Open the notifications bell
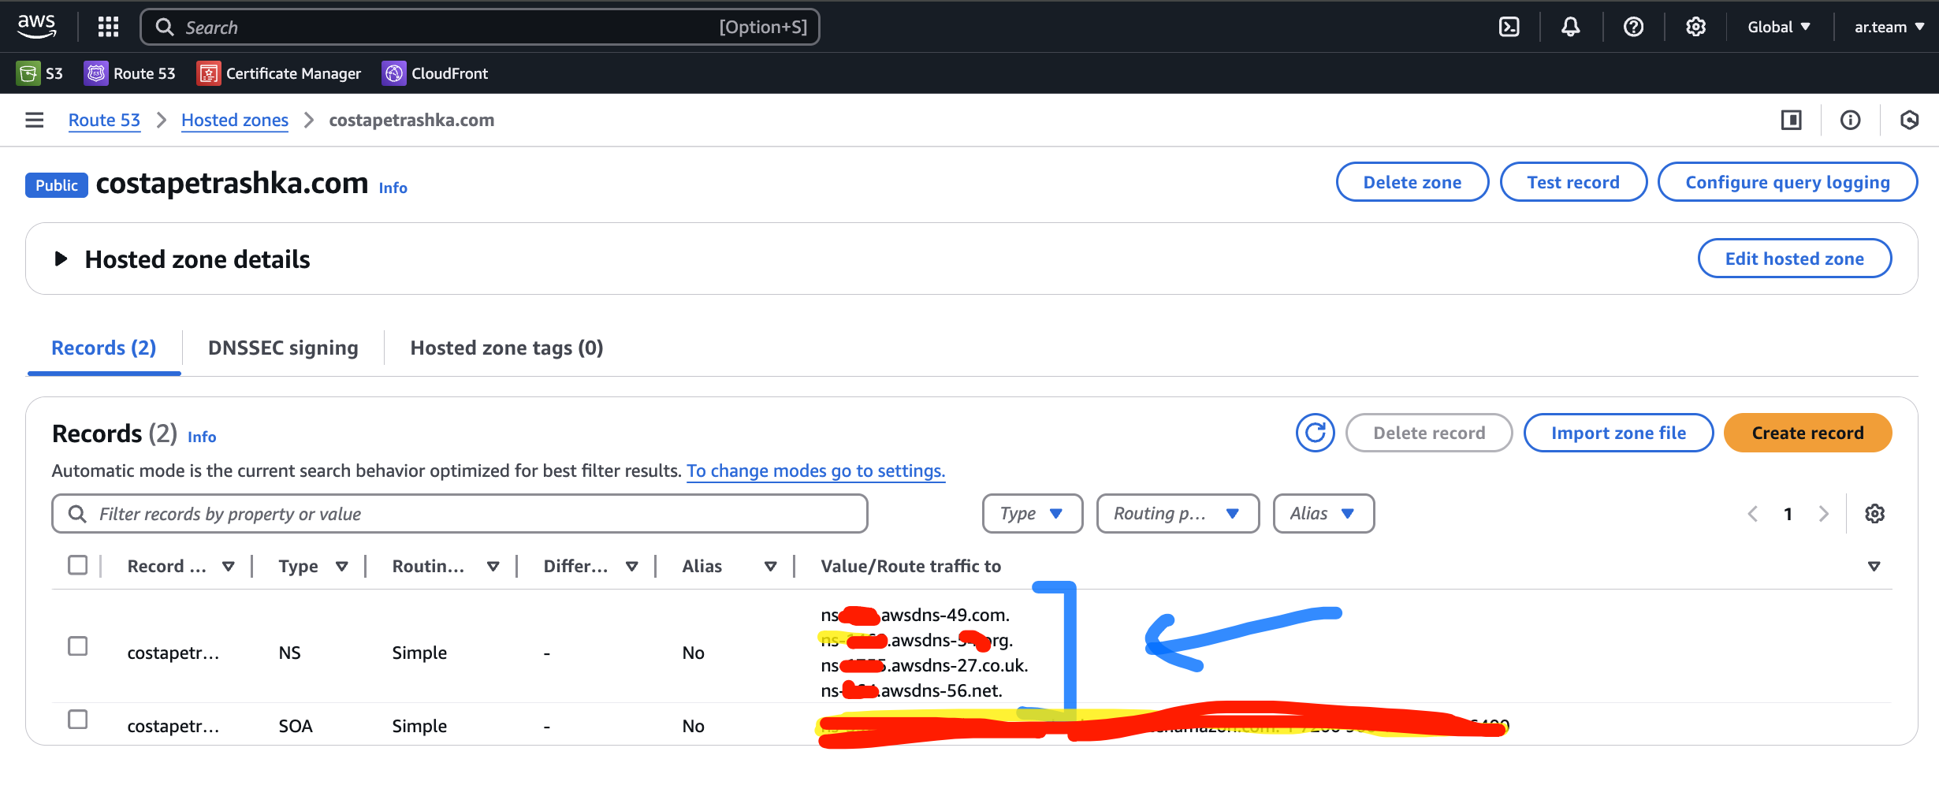 point(1570,27)
